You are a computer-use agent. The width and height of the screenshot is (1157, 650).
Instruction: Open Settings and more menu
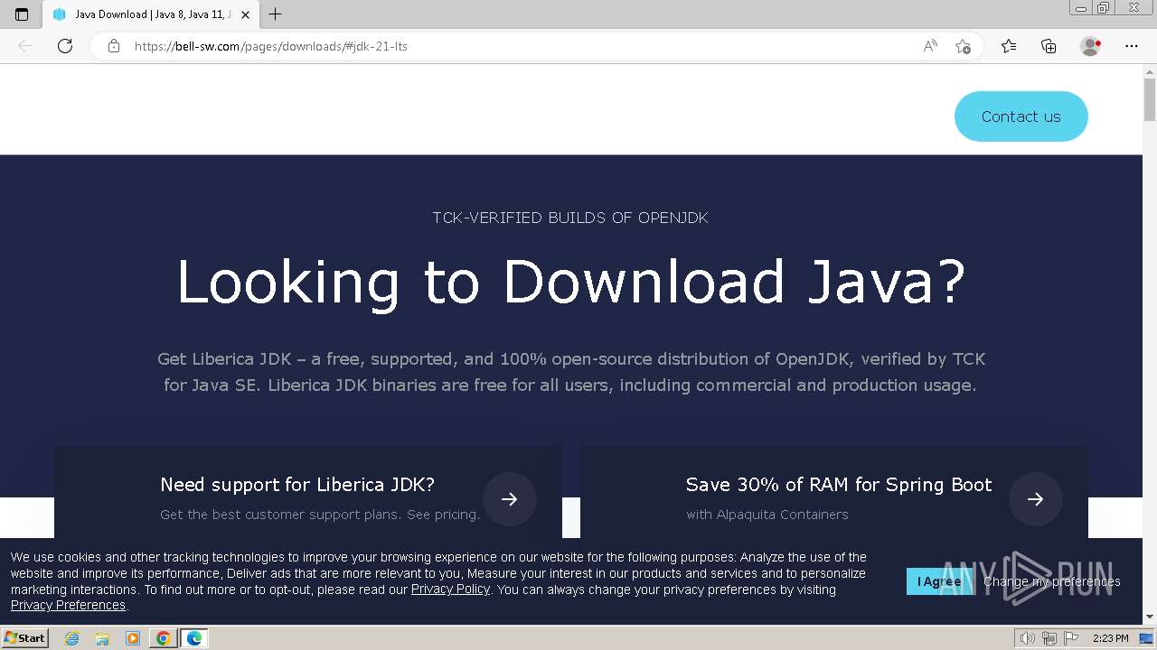(1132, 46)
